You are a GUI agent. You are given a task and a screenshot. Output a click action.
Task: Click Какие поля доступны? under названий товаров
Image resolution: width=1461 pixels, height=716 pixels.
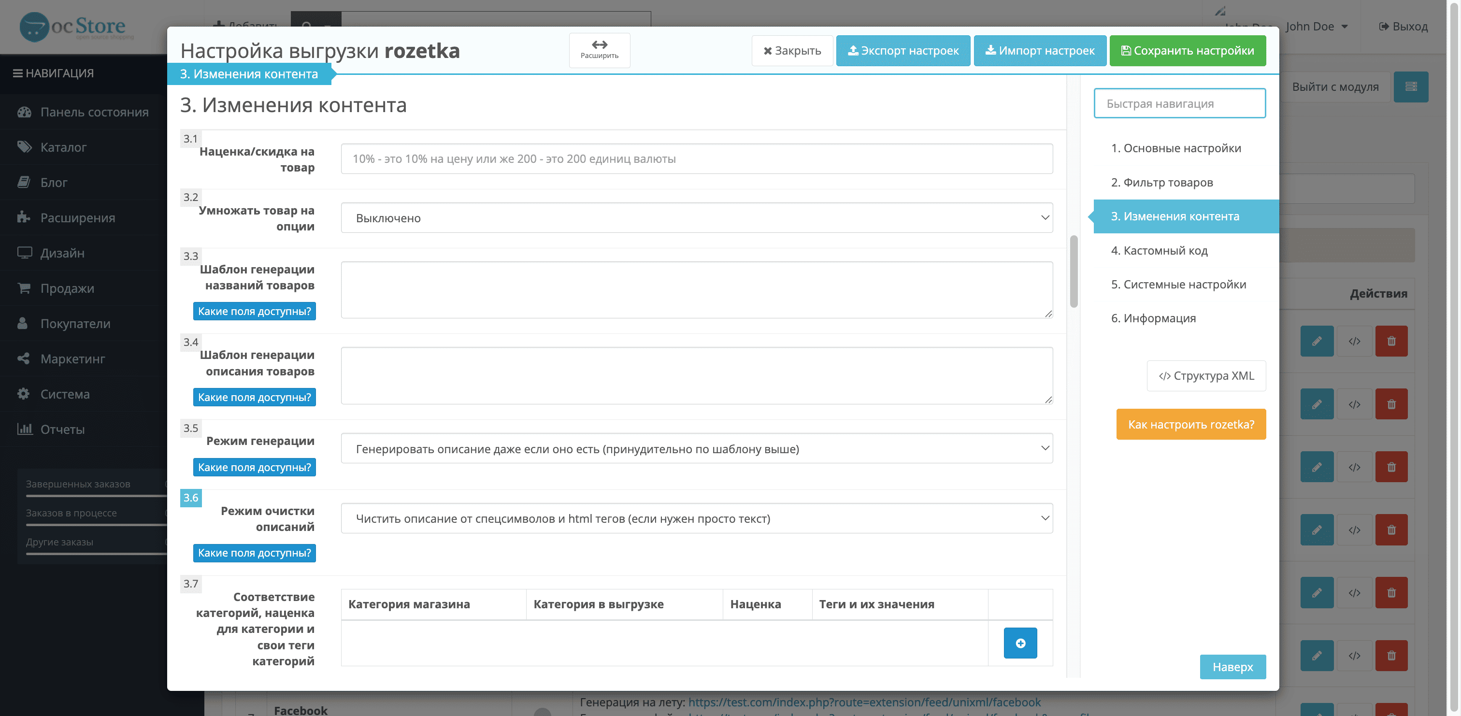click(254, 311)
